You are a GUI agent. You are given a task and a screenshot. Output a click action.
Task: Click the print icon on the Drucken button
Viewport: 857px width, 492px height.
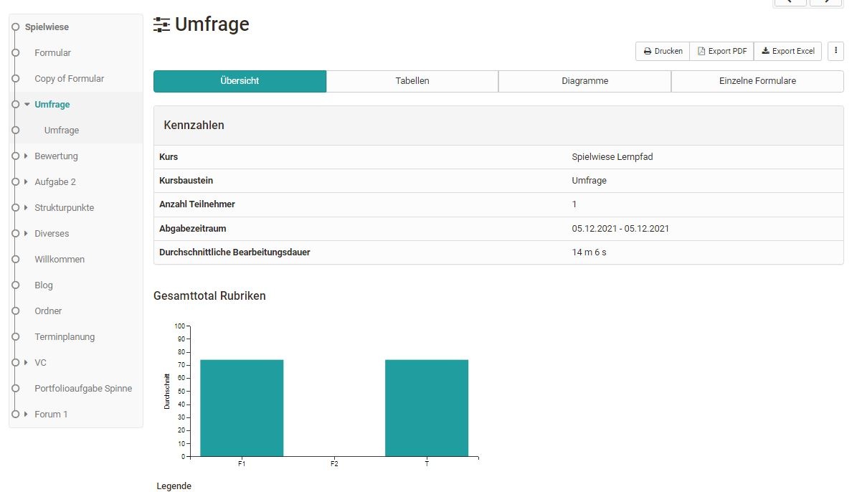648,51
